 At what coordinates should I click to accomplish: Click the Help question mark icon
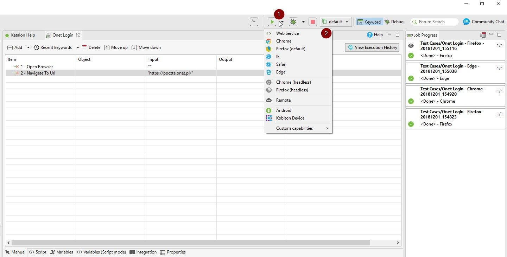click(x=369, y=35)
